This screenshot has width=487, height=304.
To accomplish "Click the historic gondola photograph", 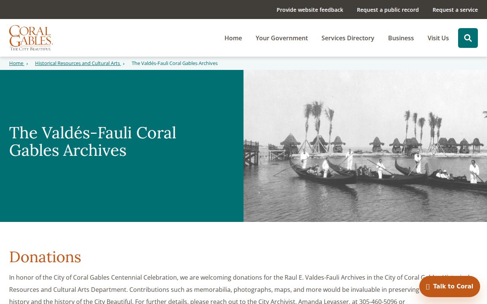I will point(365,146).
